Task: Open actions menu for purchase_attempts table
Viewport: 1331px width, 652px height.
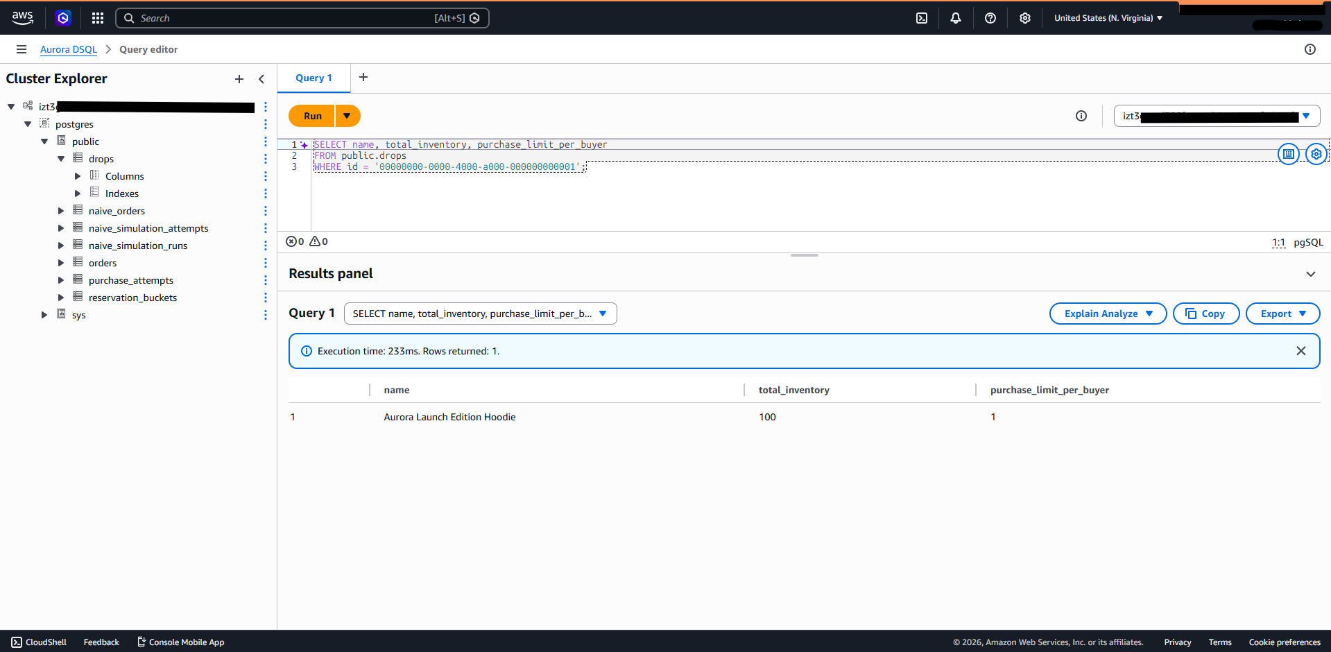Action: 266,280
